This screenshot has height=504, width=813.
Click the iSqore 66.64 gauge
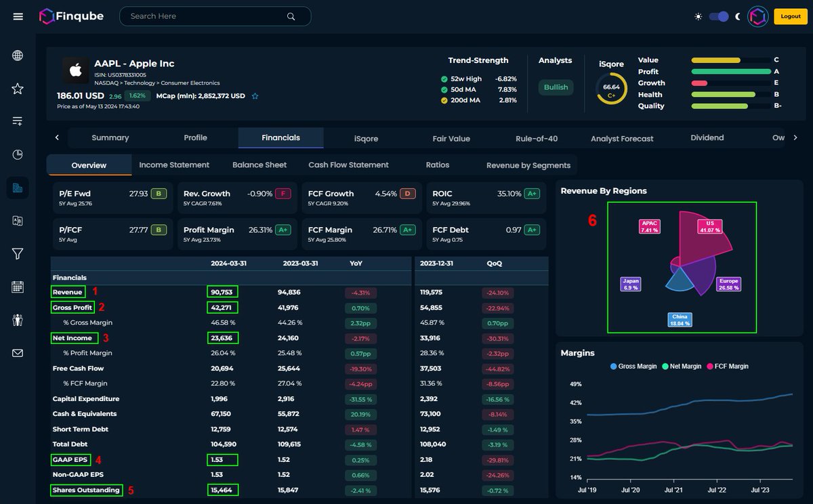pos(611,89)
